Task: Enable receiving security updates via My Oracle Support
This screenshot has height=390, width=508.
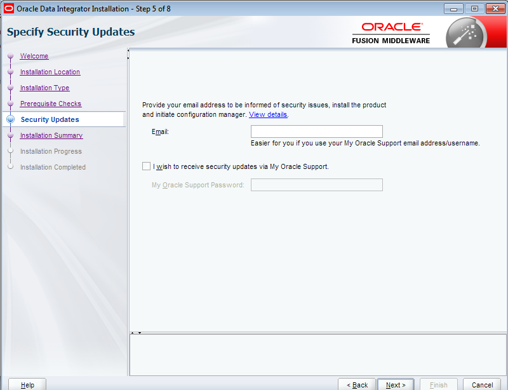Action: 146,166
